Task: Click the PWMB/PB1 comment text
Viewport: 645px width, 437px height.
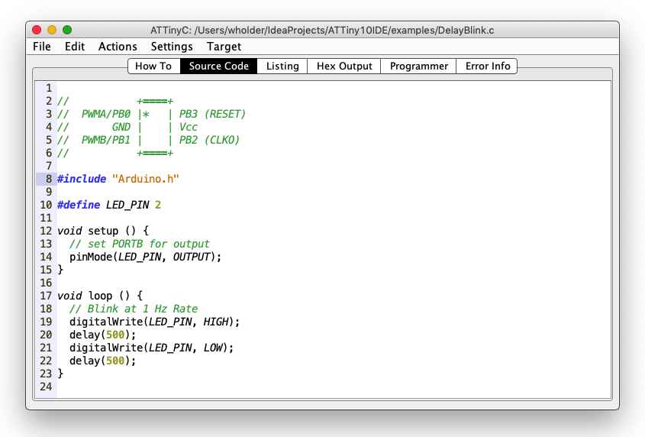Action: coord(105,140)
